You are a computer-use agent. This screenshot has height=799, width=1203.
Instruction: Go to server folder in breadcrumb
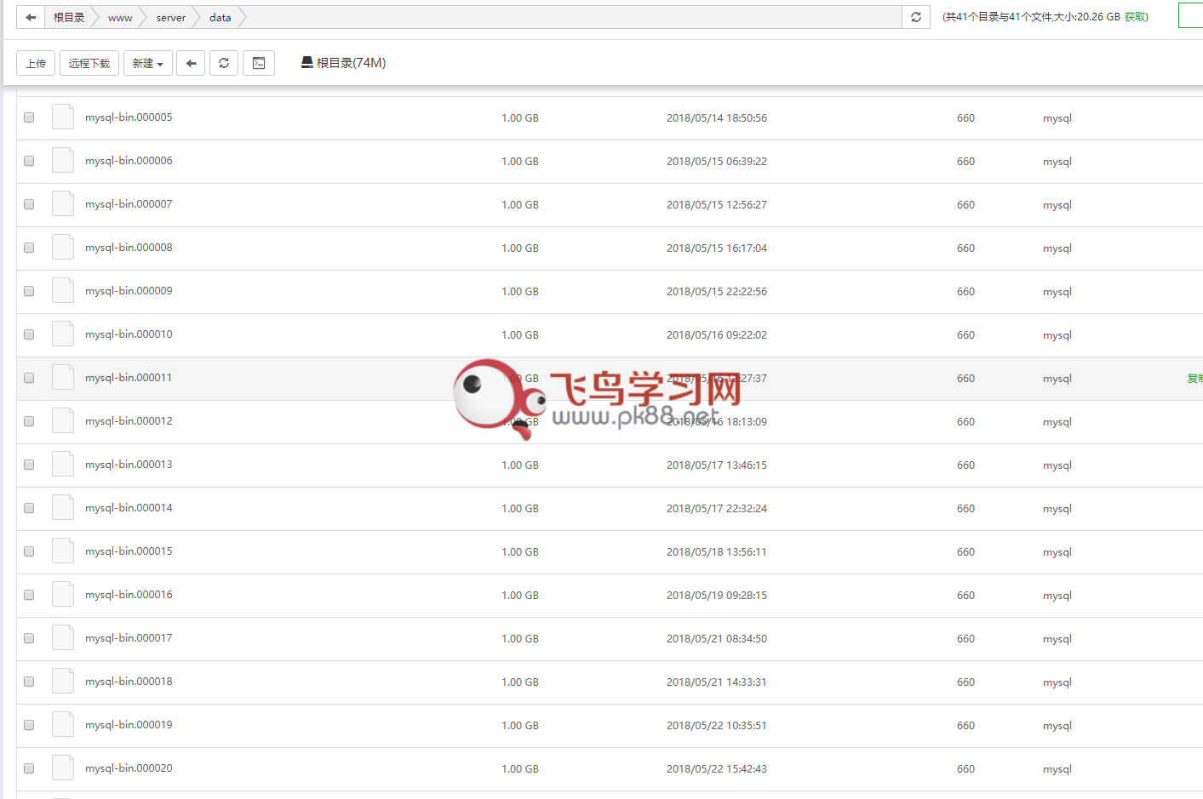coord(170,17)
